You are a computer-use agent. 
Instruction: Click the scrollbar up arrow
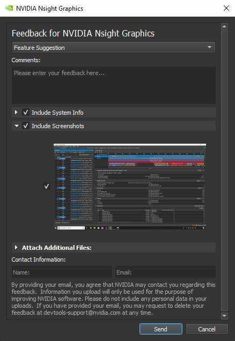pyautogui.click(x=224, y=26)
